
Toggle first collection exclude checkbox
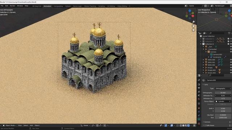[228, 39]
